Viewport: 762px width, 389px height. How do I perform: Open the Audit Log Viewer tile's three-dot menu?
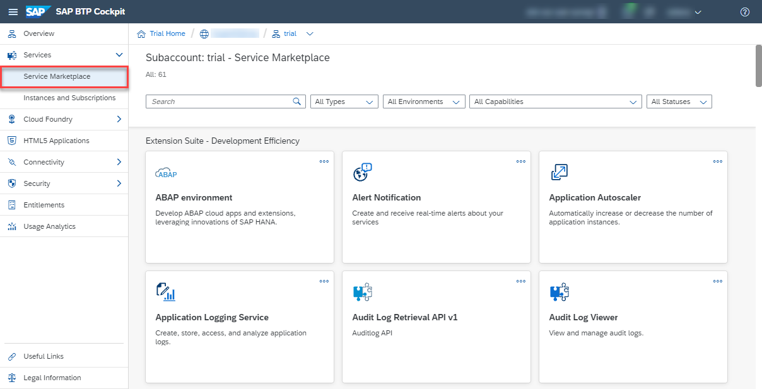(x=718, y=281)
